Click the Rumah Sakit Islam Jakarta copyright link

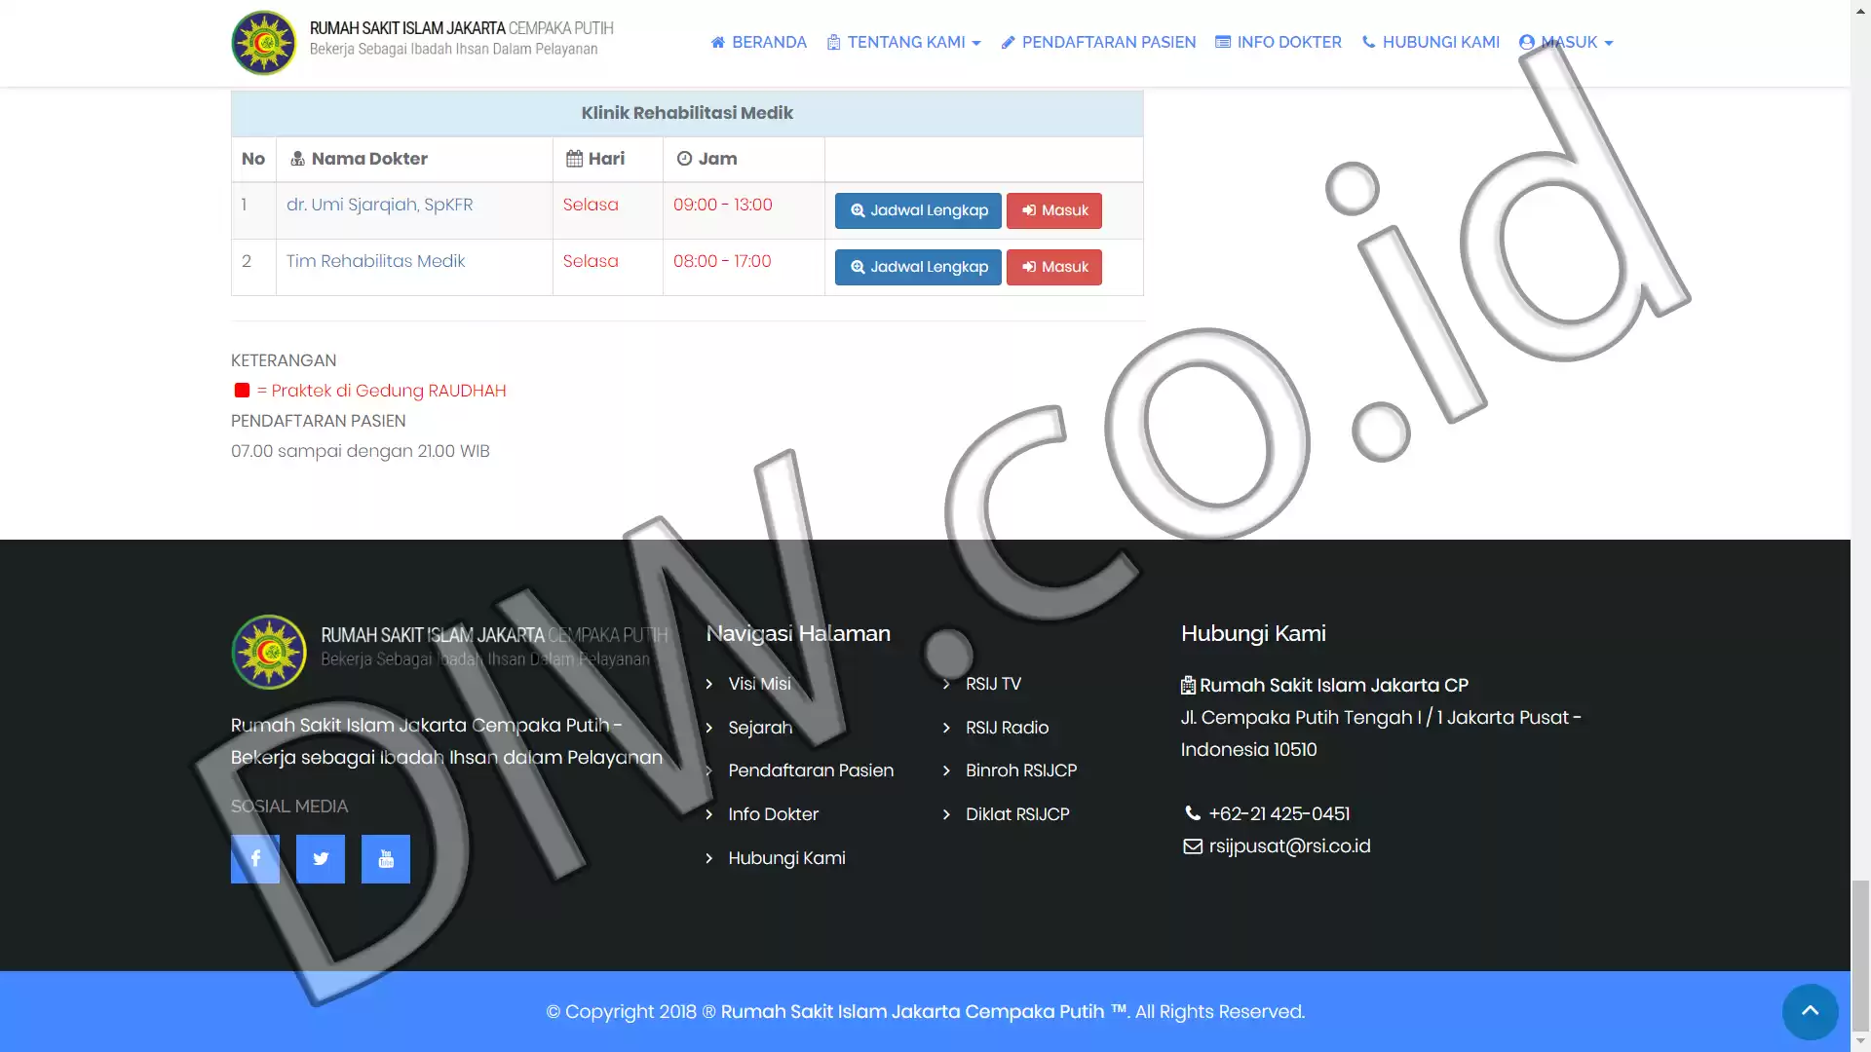tap(912, 1011)
